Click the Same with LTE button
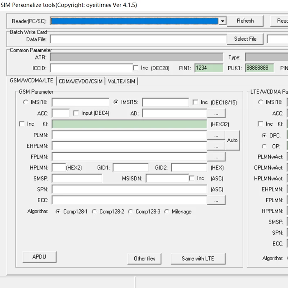 click(198, 258)
